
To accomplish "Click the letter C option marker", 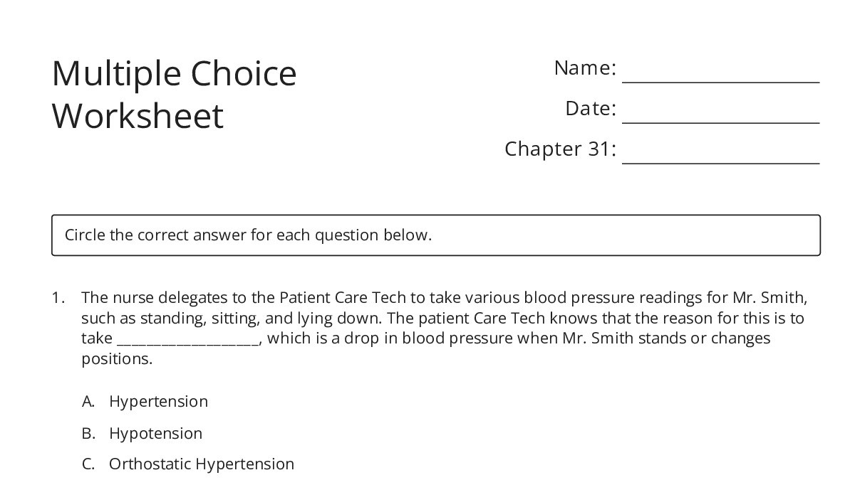I will (88, 464).
